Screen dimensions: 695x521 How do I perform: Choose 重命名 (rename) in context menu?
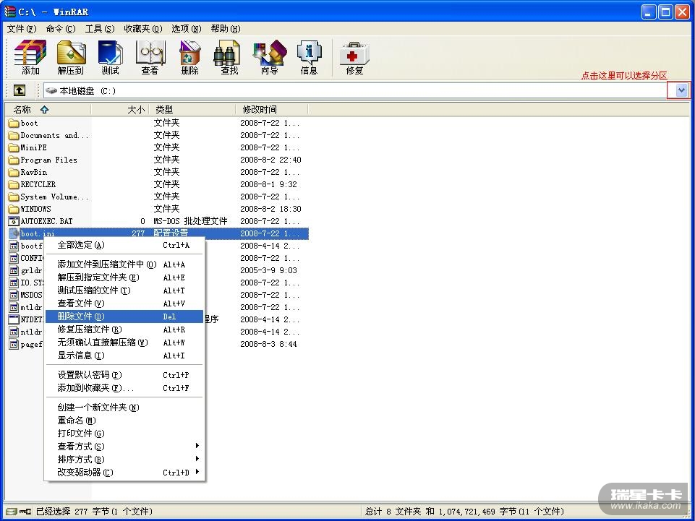pyautogui.click(x=124, y=421)
